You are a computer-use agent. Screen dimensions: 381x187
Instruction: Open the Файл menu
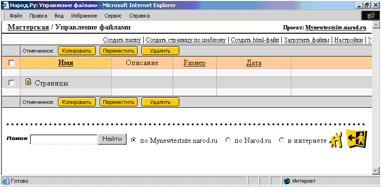[16, 16]
